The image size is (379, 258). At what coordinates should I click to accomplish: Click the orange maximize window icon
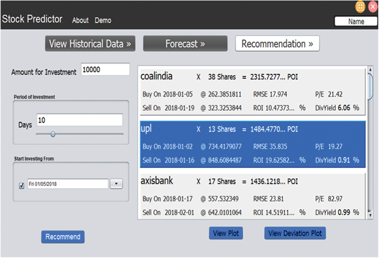[x=360, y=7]
